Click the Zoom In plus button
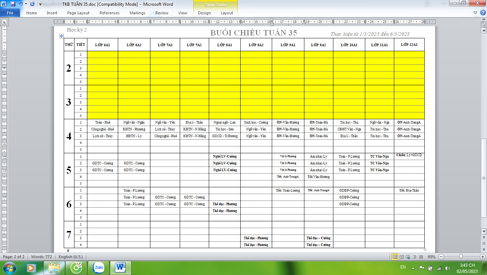 (482, 257)
